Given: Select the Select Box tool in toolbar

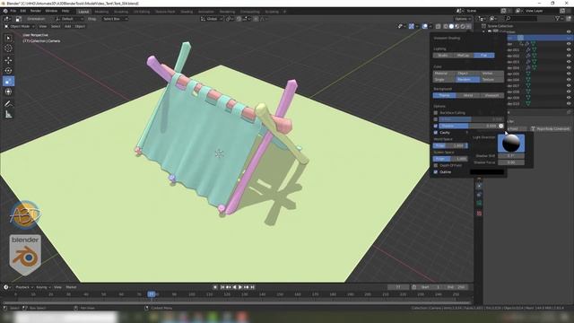Looking at the screenshot, I should point(8,38).
